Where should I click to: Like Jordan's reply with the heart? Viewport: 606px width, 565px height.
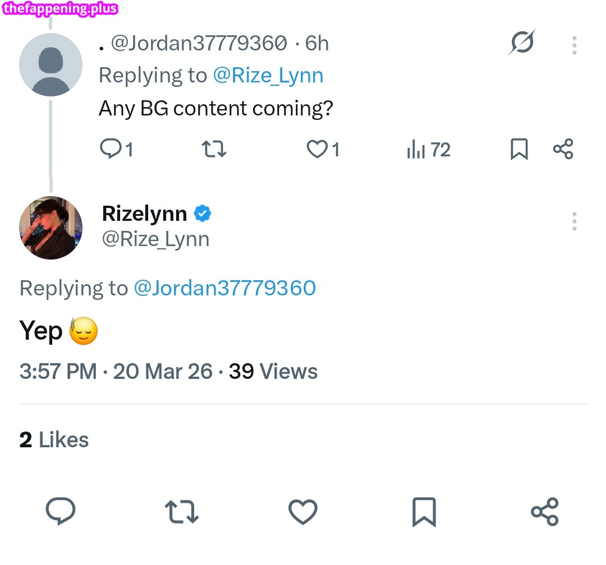317,149
